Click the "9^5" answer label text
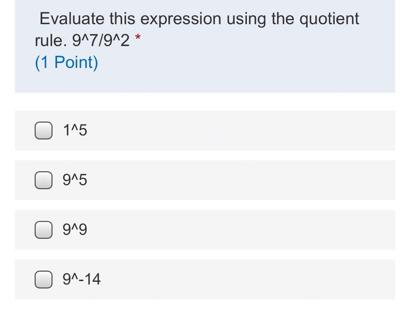The image size is (410, 314). click(x=75, y=180)
